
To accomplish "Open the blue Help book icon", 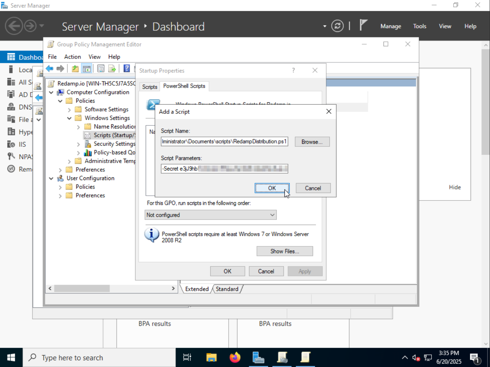I will click(x=127, y=69).
